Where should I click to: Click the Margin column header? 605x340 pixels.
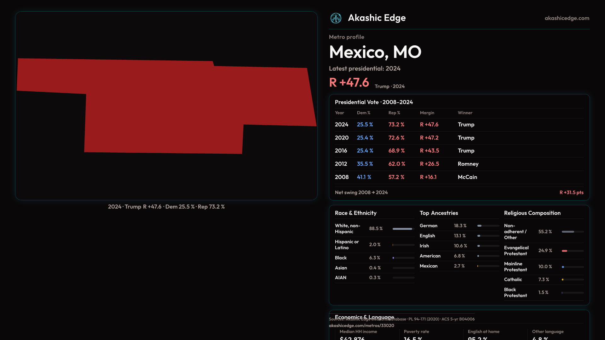427,113
